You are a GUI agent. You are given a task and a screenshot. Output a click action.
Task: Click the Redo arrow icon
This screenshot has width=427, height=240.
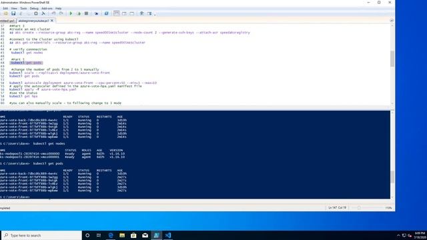coord(61,13)
